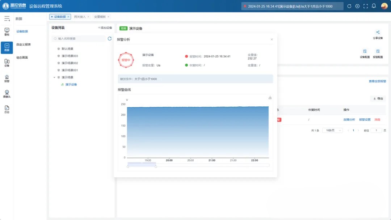Select page 1 in pagination
This screenshot has height=220, width=391.
(x=353, y=130)
